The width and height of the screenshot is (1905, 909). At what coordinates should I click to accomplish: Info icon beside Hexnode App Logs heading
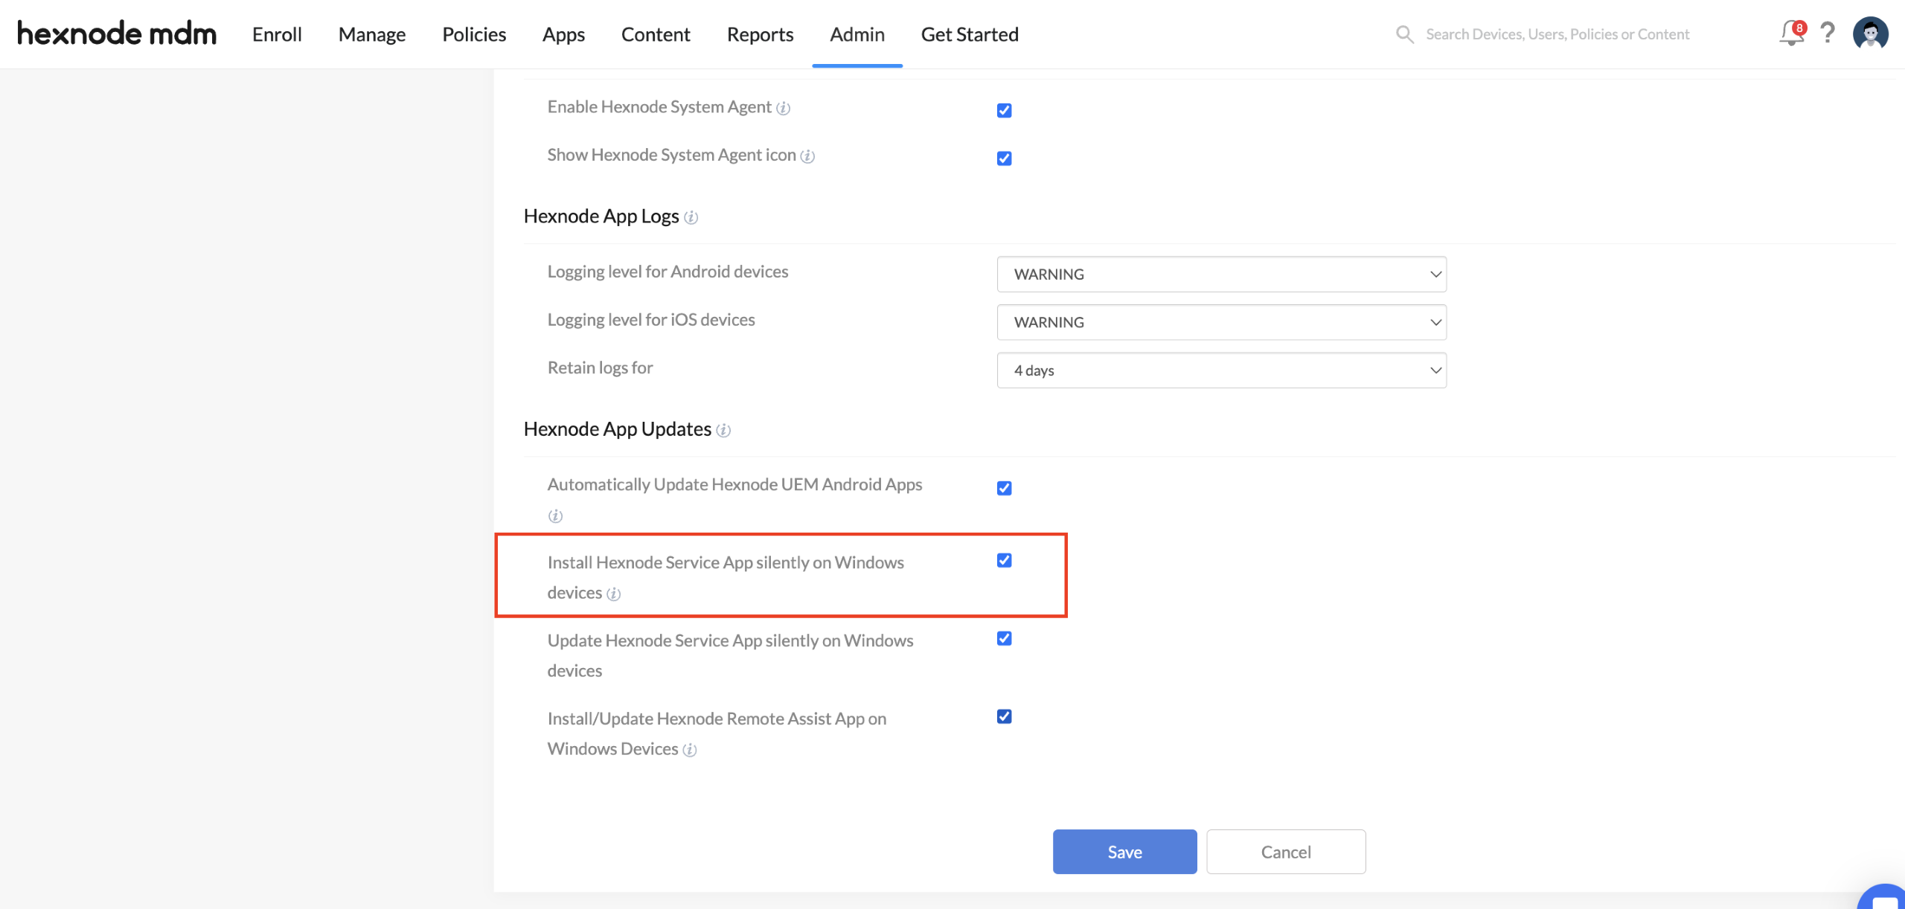pos(691,217)
